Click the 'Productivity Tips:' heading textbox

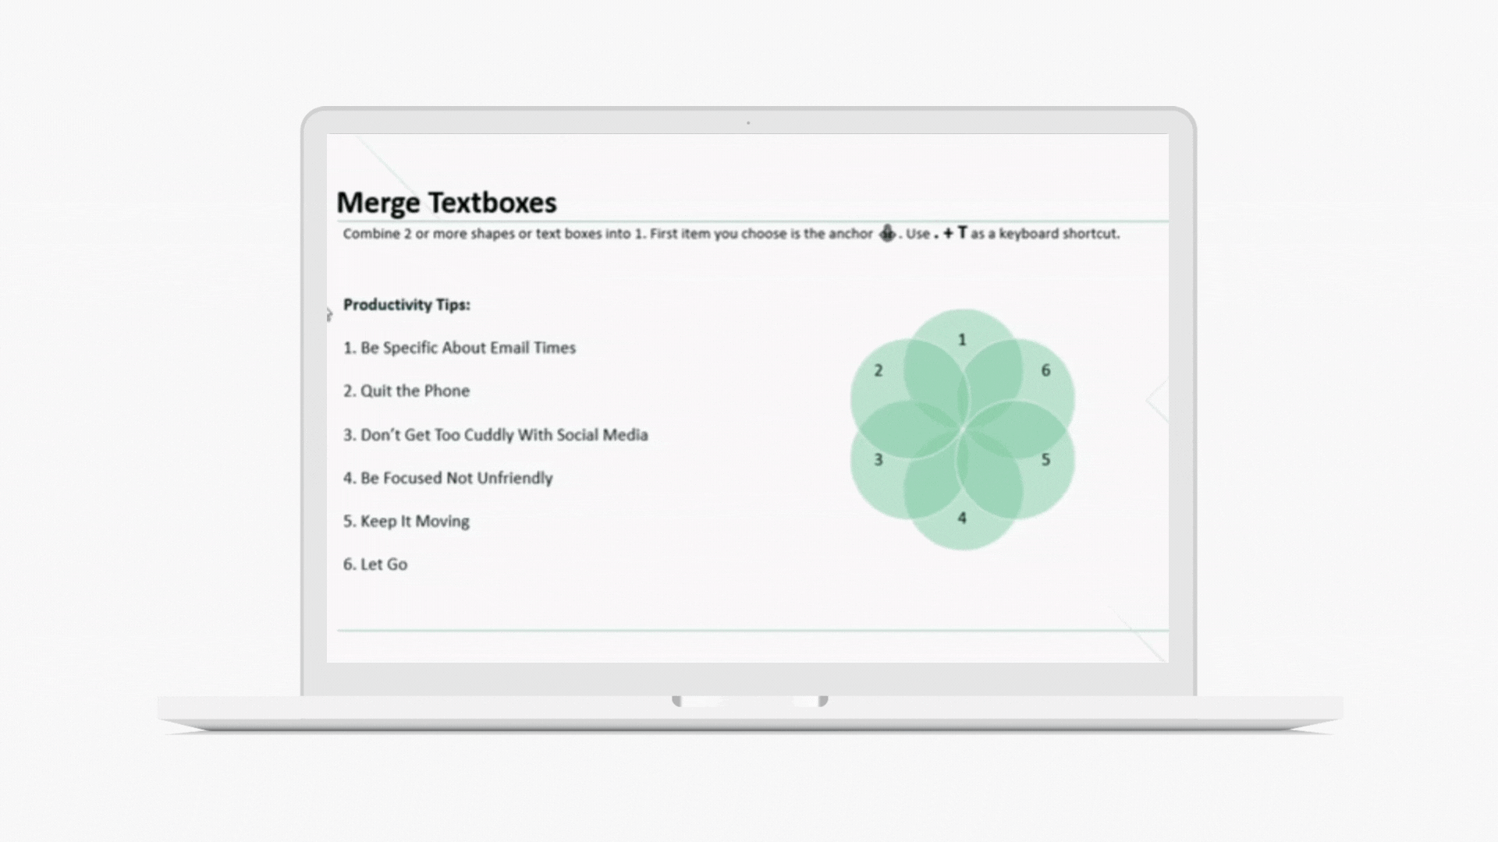click(x=406, y=305)
